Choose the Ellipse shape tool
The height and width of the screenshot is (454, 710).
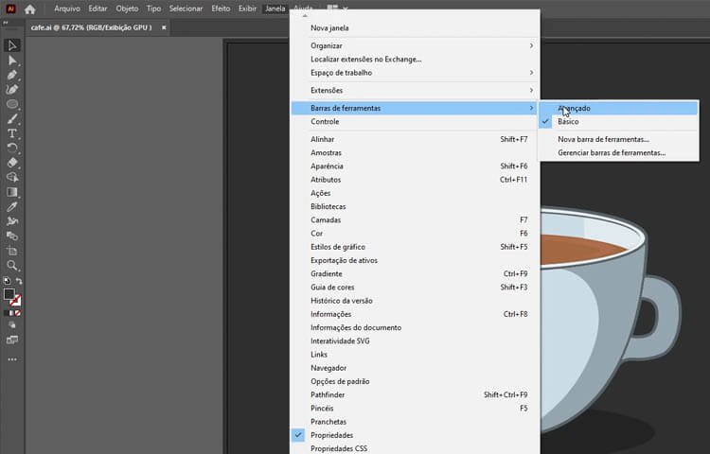[x=12, y=104]
